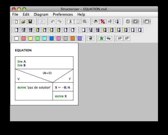Save the diagram with floppy icon
Screen dimensions: 168x135
(30, 21)
